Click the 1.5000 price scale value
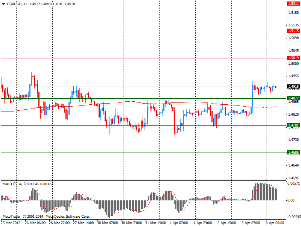Screen dimensions: 301x226 [294, 63]
